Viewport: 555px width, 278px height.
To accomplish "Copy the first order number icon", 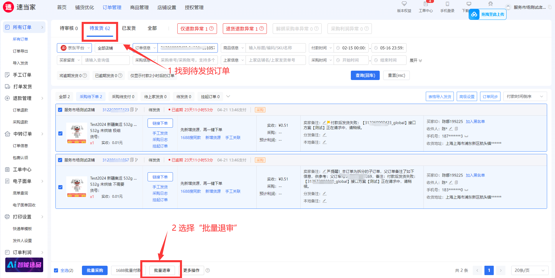I will (x=132, y=110).
